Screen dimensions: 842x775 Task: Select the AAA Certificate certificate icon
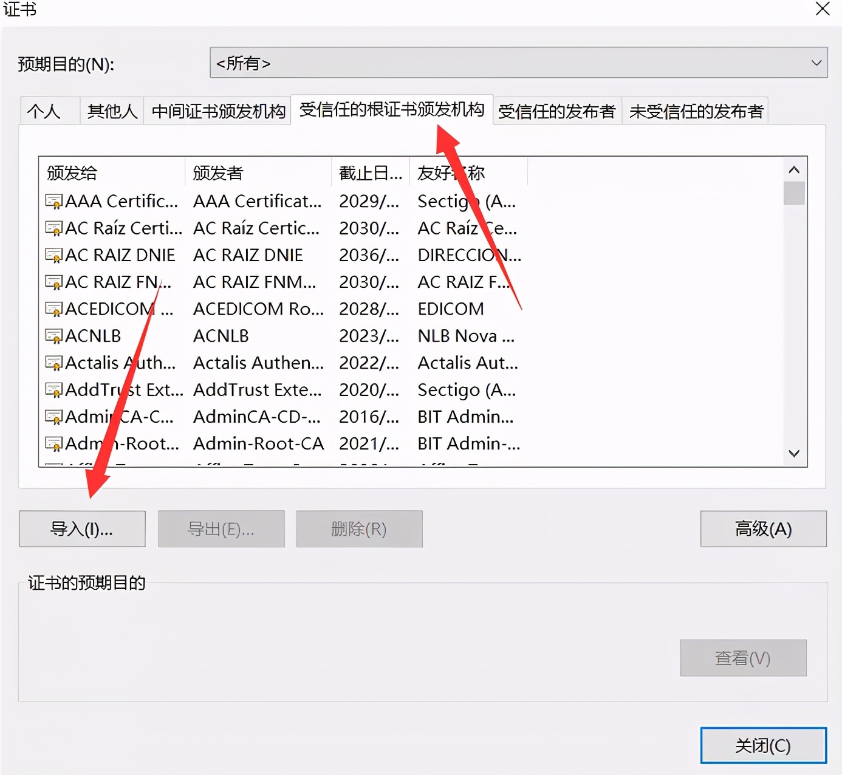53,201
